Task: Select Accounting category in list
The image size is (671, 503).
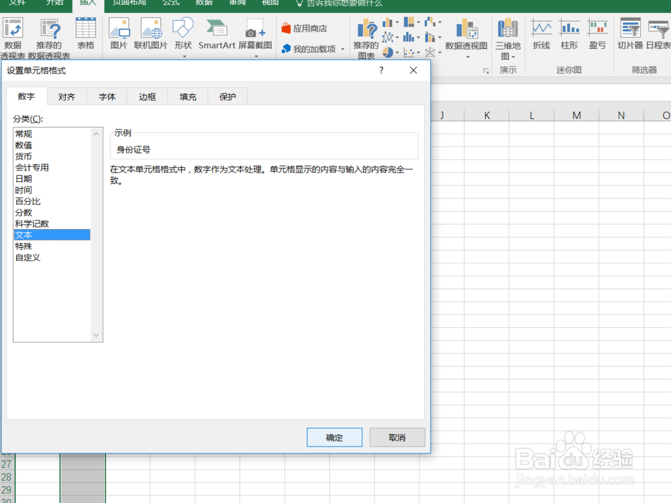Action: (52, 167)
